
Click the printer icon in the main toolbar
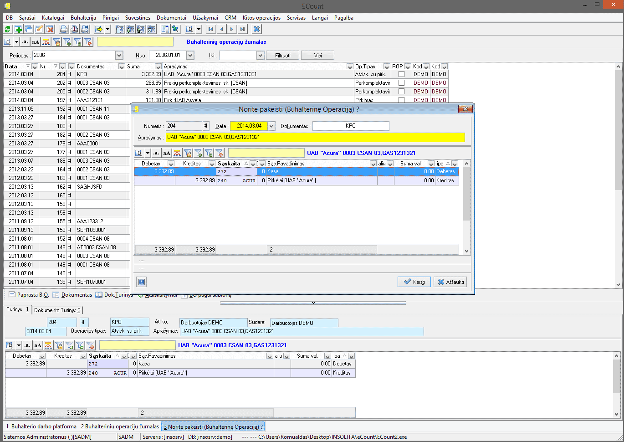tap(64, 29)
